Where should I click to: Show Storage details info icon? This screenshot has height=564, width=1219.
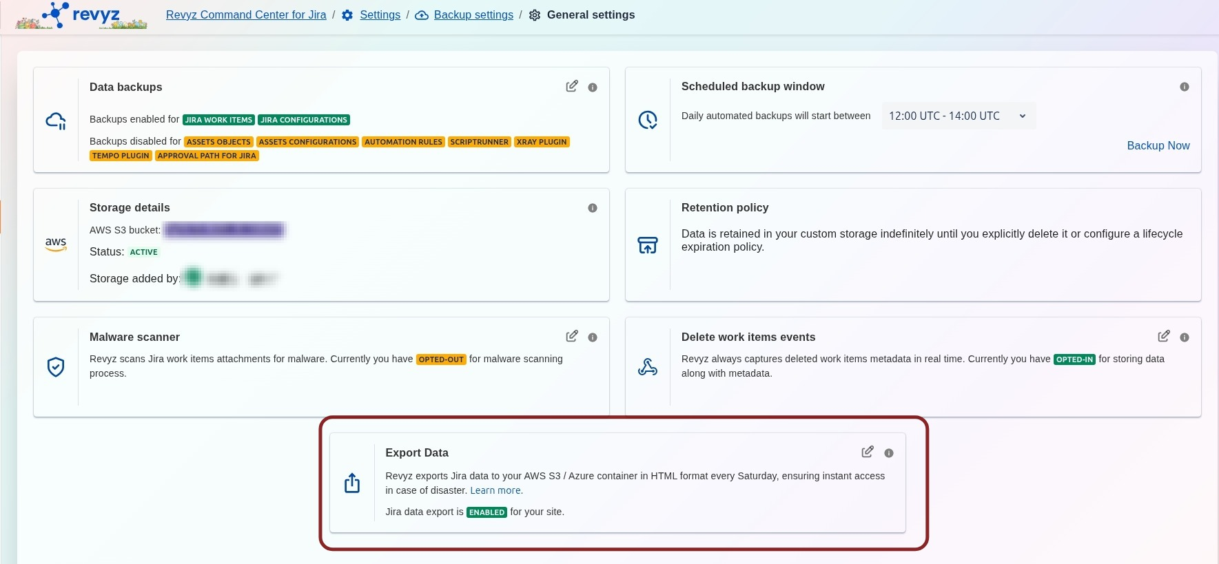[x=593, y=208]
